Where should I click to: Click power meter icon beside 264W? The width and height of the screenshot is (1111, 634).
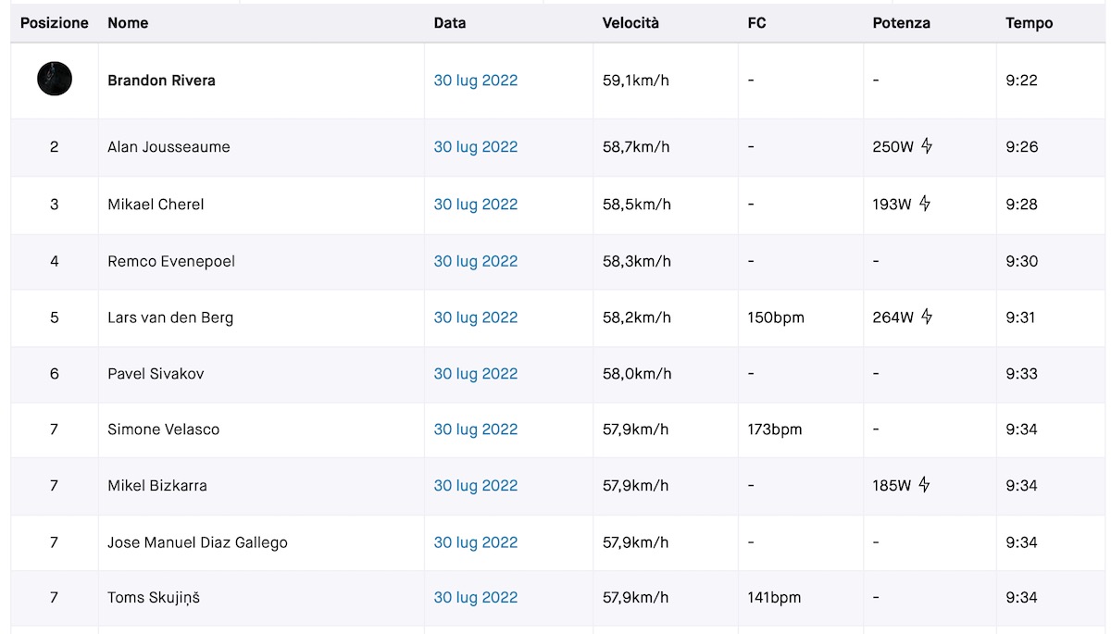click(x=926, y=317)
